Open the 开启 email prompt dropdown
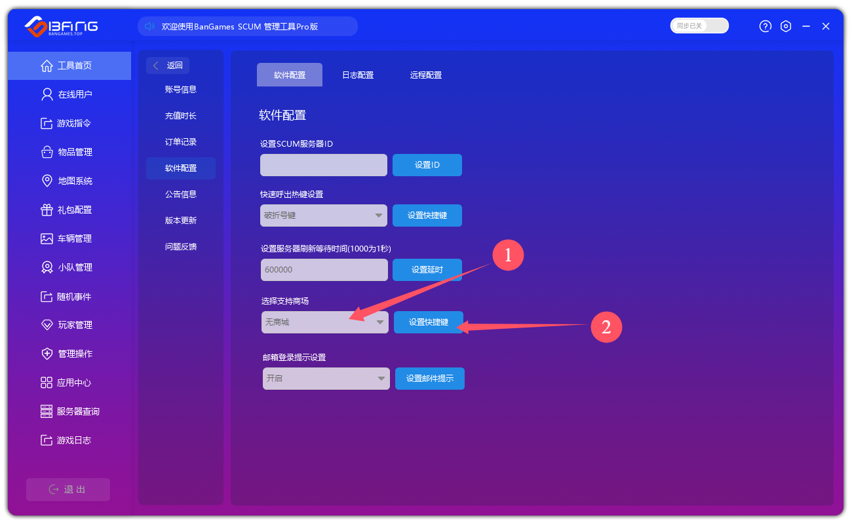 (326, 379)
